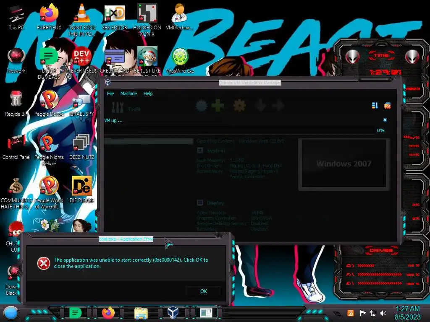Image resolution: width=430 pixels, height=322 pixels.
Task: Open the Help menu in VirtualBox Manager
Action: 148,93
